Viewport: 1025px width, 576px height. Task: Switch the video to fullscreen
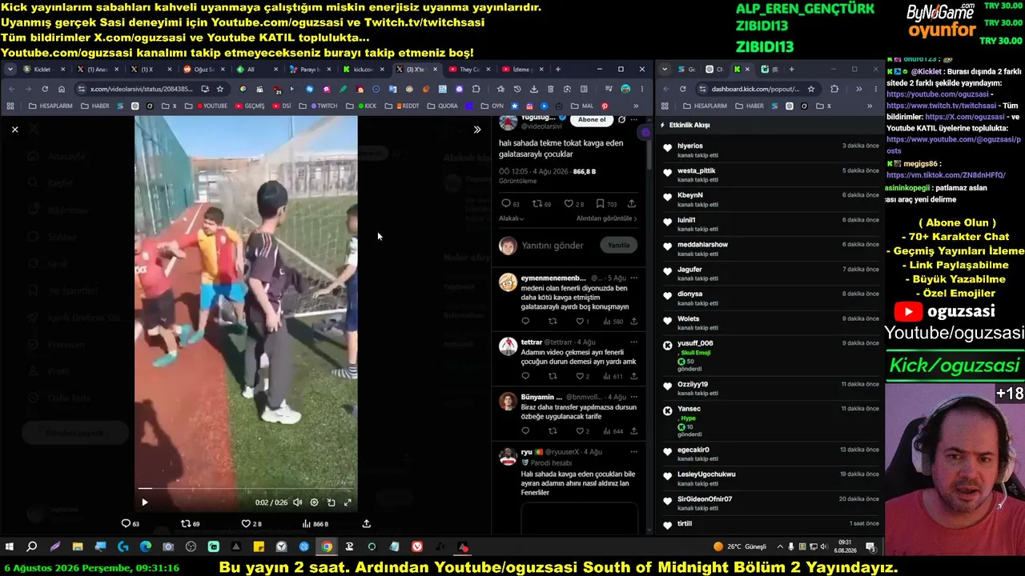tap(348, 502)
